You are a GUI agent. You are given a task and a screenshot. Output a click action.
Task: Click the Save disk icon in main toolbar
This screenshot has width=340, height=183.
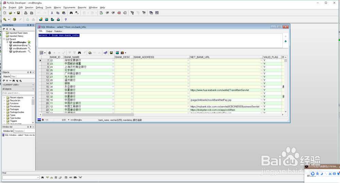tap(18, 13)
